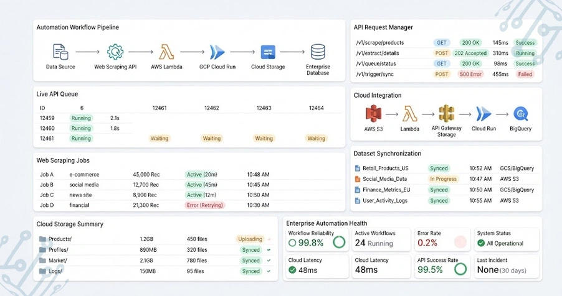Click the Error Rate 0.2% value
The width and height of the screenshot is (562, 296).
click(x=427, y=243)
